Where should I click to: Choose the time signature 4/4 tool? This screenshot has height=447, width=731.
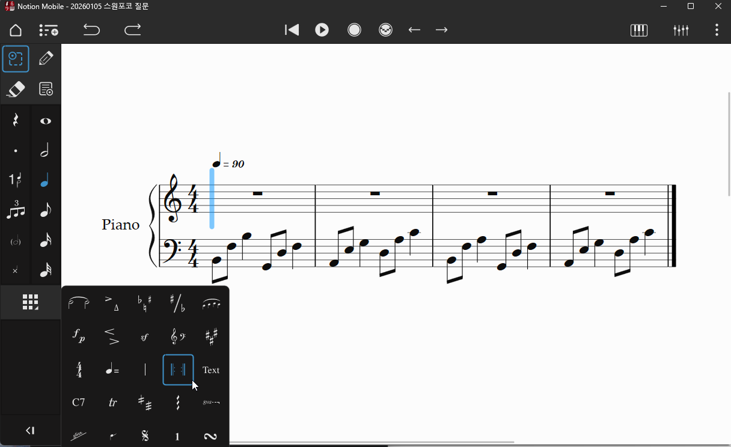click(79, 370)
